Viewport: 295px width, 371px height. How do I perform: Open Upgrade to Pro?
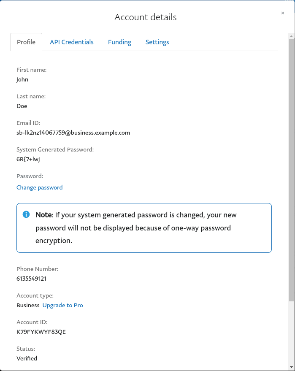click(x=62, y=305)
